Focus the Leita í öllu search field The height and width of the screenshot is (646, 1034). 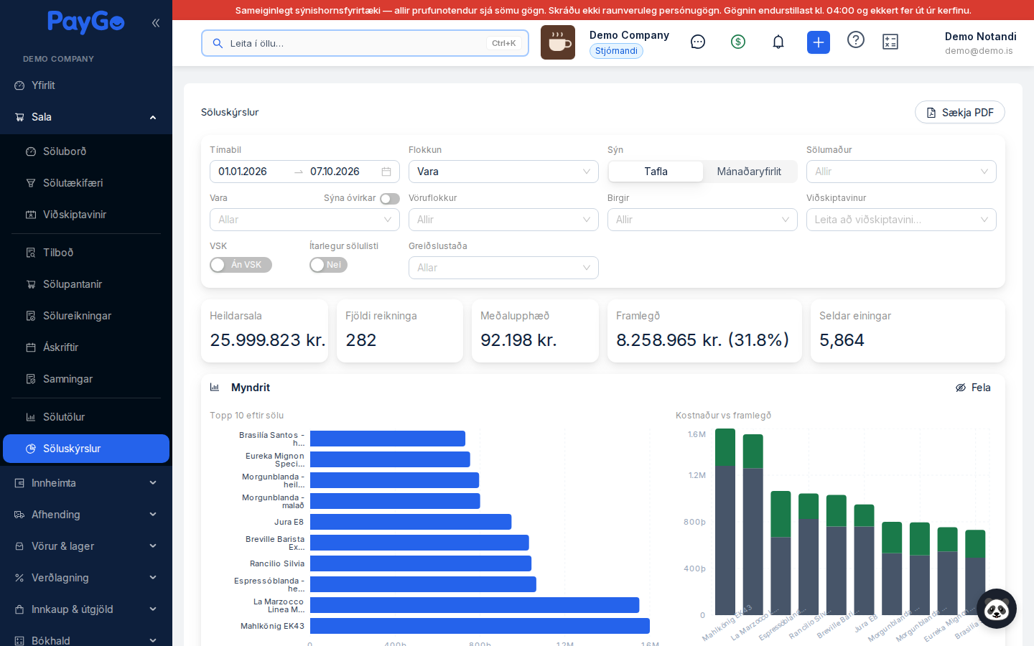365,43
